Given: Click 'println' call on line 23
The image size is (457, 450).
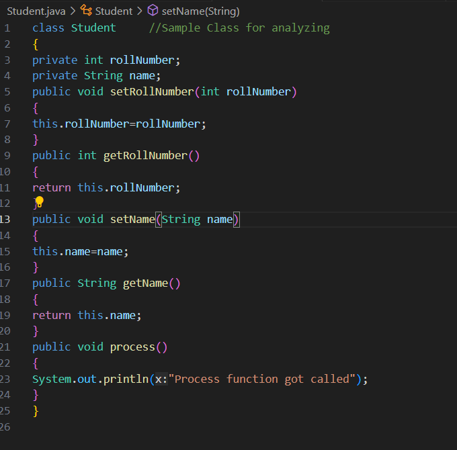Looking at the screenshot, I should pyautogui.click(x=126, y=379).
